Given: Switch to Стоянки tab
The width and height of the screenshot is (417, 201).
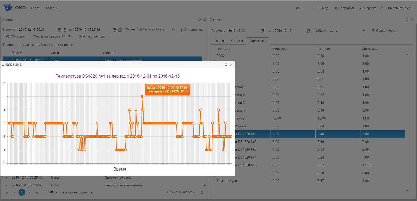Looking at the screenshot, I should pos(237,41).
